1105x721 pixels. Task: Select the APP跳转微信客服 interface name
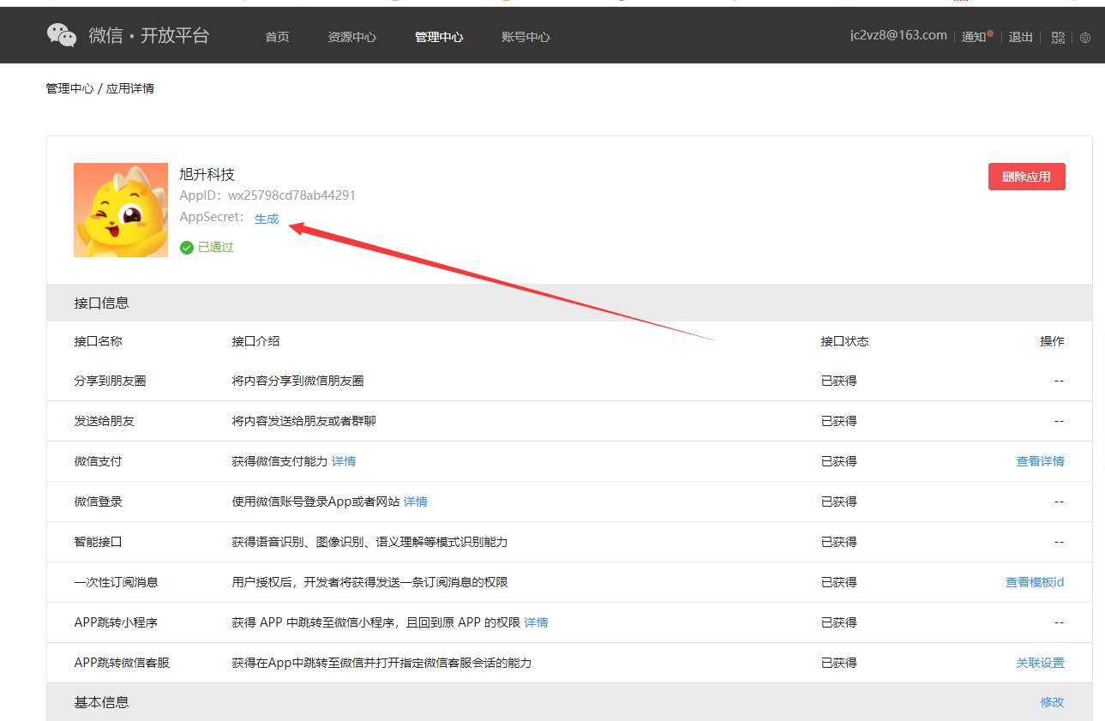point(122,663)
